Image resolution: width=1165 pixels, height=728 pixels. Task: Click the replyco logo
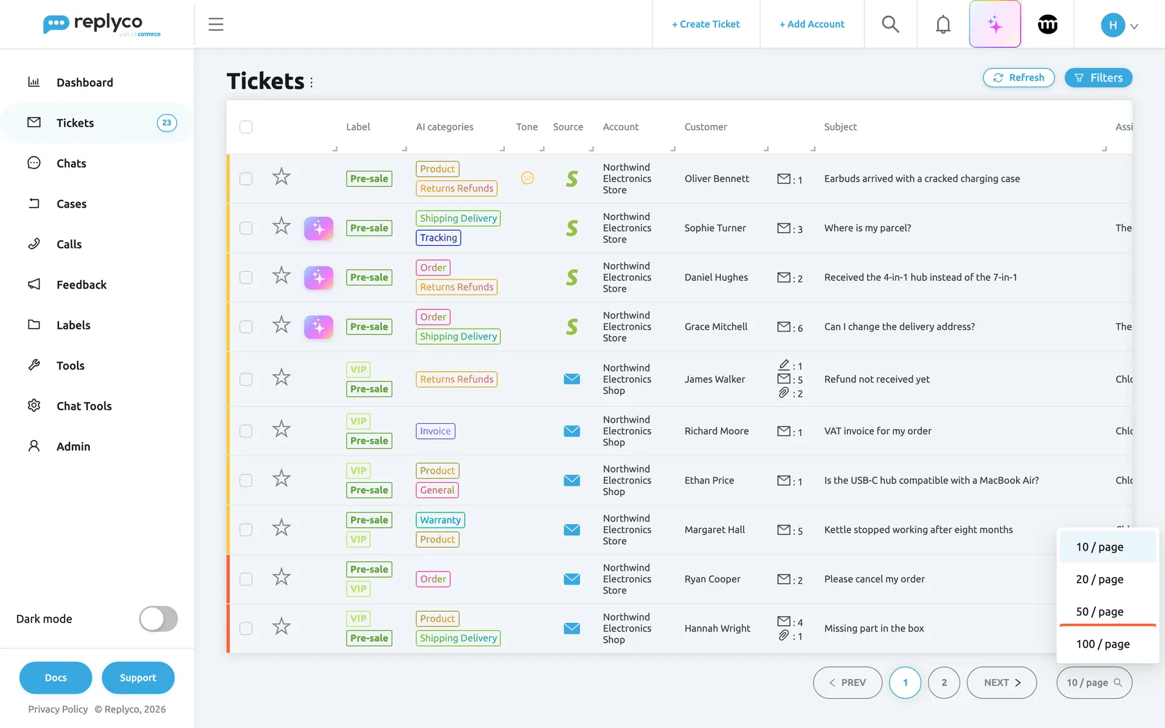101,25
